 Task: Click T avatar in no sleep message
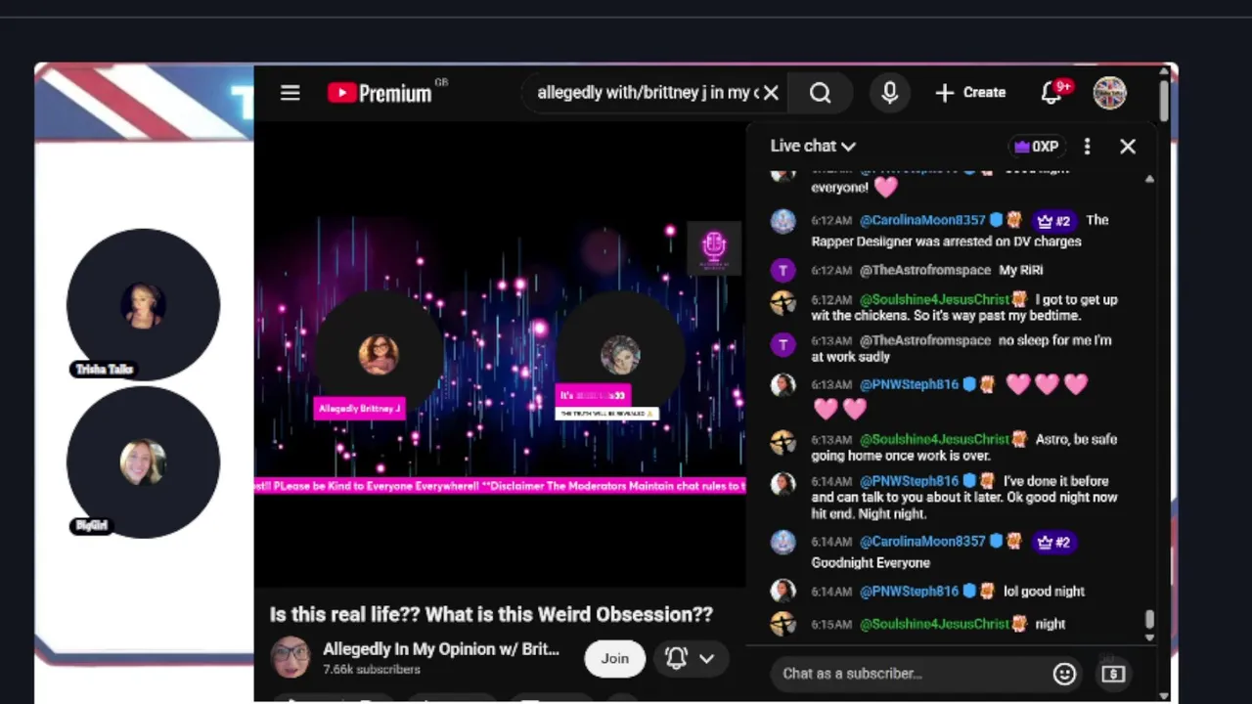click(x=782, y=344)
